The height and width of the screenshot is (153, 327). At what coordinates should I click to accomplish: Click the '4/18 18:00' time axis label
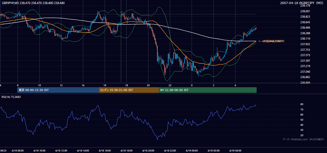(x=127, y=151)
